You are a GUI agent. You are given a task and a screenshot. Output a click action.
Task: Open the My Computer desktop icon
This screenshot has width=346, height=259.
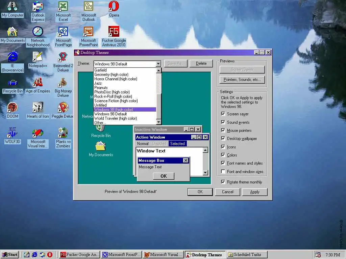13,9
